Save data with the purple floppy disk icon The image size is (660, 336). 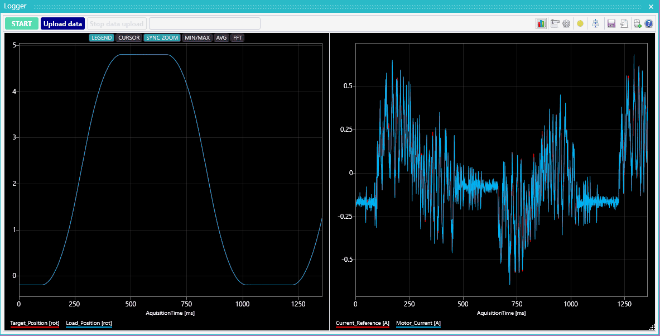coord(611,23)
